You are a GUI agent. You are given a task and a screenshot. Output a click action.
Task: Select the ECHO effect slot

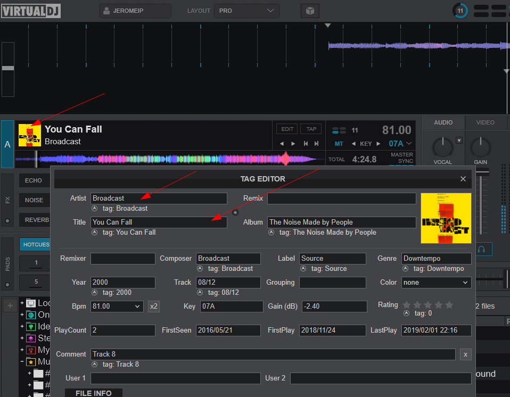pos(35,180)
